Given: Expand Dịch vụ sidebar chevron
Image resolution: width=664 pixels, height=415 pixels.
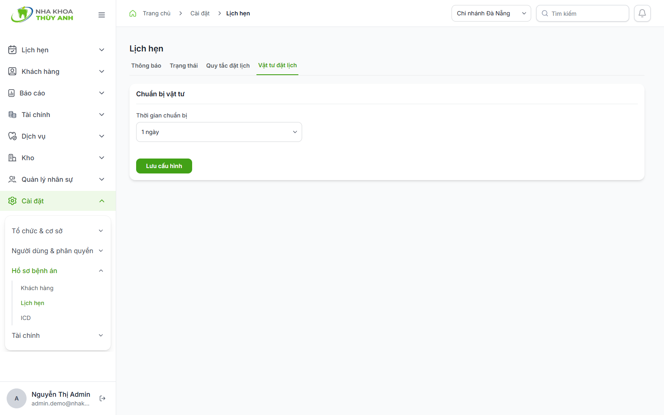Looking at the screenshot, I should (102, 136).
